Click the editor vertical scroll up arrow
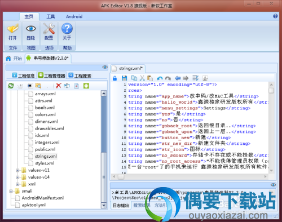 pos(271,85)
